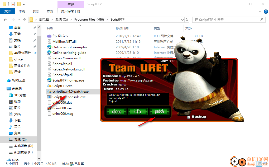The width and height of the screenshot is (269, 167).
Task: Select the Rebex.Common.dll file icon
Action: pyautogui.click(x=49, y=58)
